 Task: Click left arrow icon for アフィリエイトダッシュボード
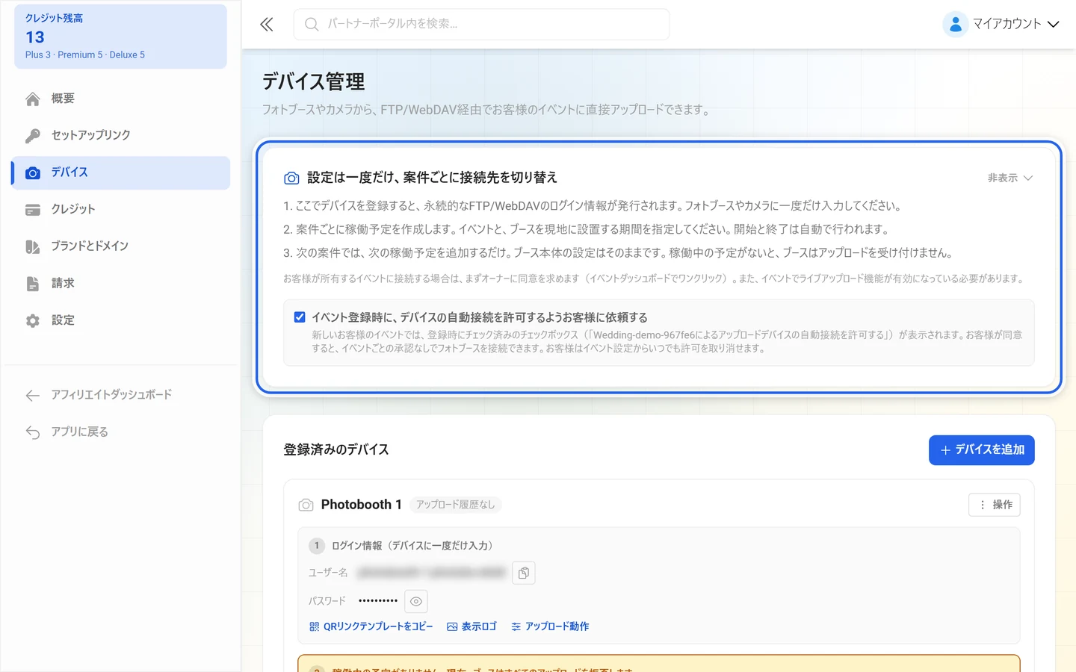click(33, 395)
